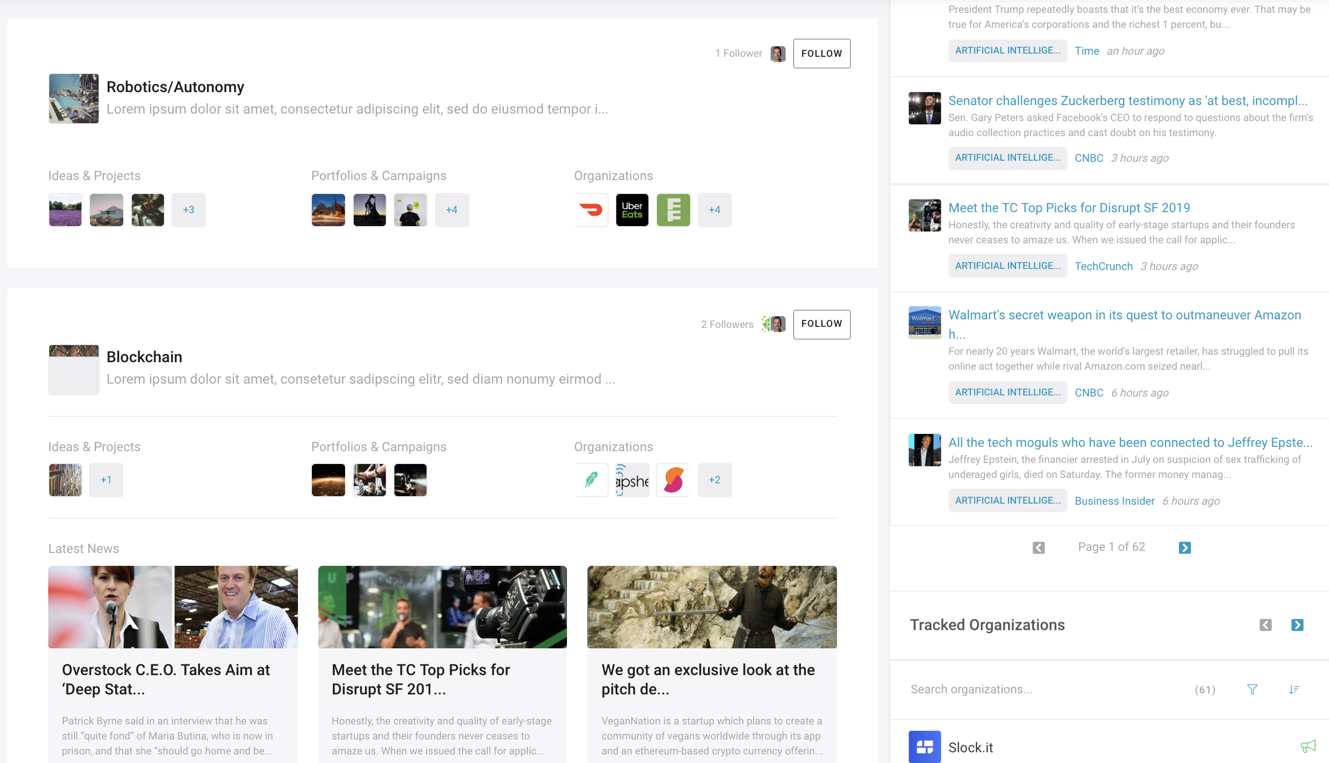Expand +2 more Organizations in Blockchain

coord(714,480)
